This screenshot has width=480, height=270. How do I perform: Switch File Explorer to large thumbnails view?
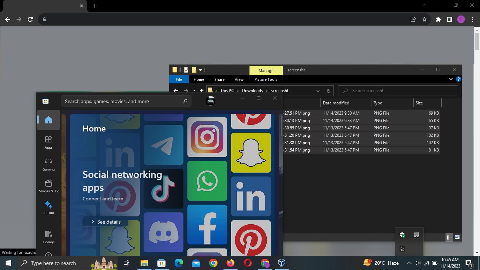(457, 237)
